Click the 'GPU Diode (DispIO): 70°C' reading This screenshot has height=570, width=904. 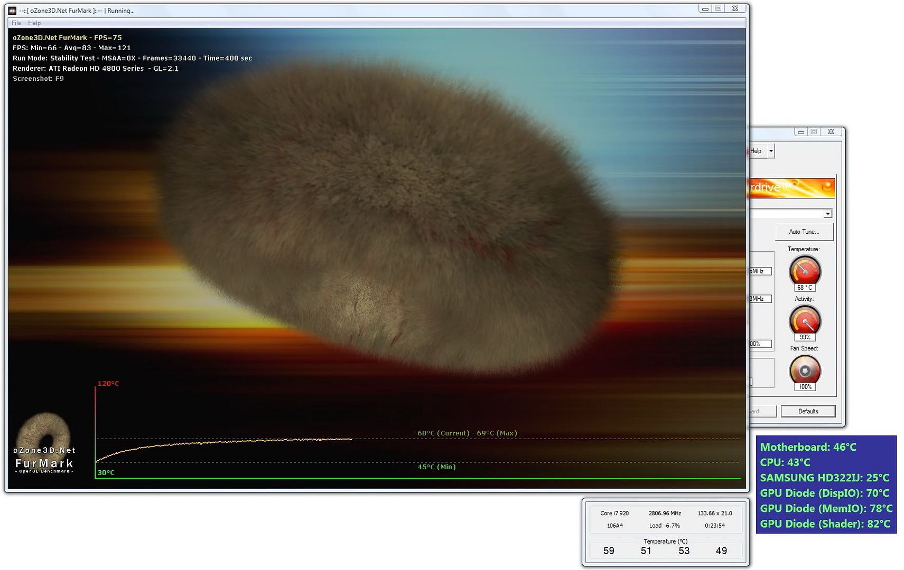tap(824, 493)
